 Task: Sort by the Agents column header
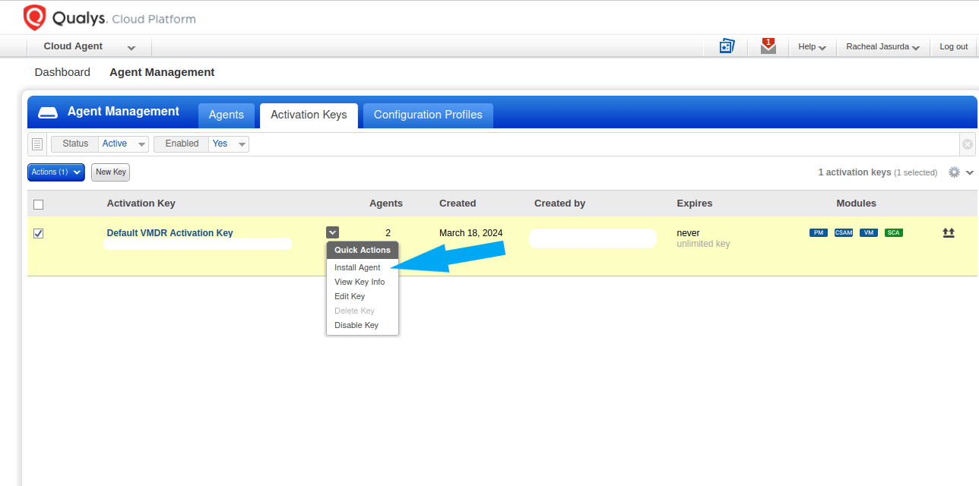386,204
